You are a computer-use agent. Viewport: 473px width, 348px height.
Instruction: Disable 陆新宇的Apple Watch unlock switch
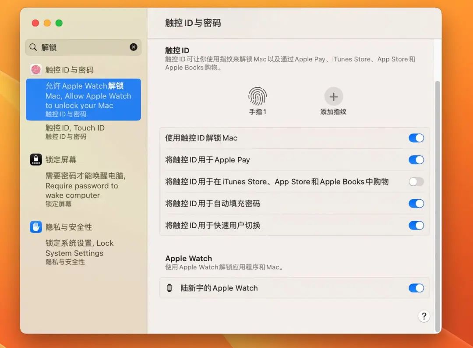(416, 288)
